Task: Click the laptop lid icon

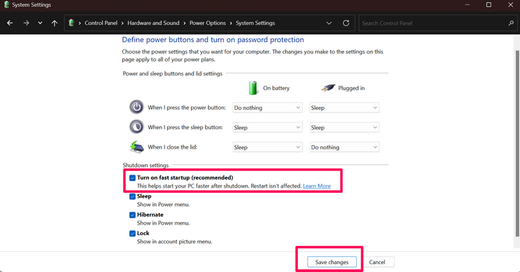Action: [x=136, y=147]
